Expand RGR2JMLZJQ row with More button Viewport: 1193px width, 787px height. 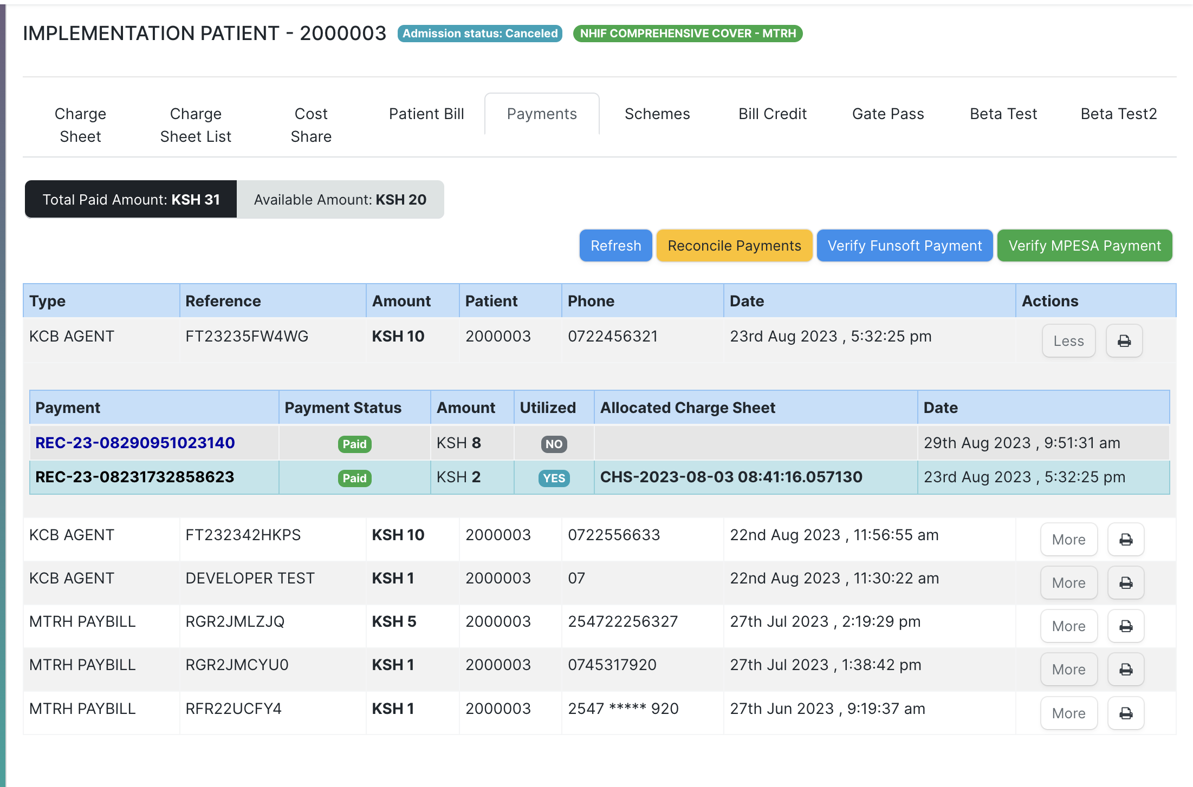(1069, 626)
